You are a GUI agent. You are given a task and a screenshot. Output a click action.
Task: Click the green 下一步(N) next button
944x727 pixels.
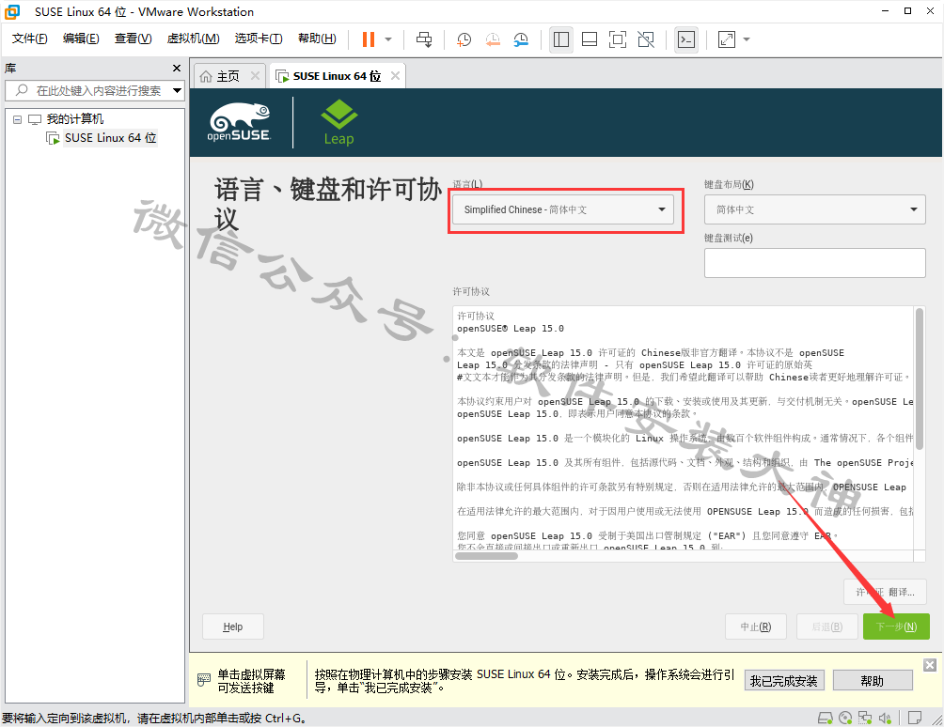[x=896, y=626]
